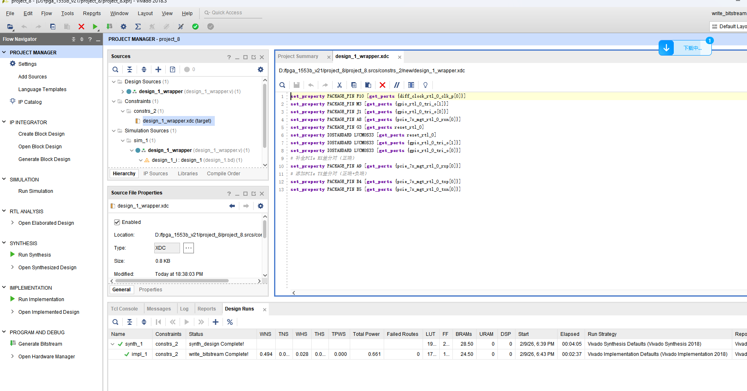
Task: Click the Sigma report icon in toolbar
Action: [138, 27]
